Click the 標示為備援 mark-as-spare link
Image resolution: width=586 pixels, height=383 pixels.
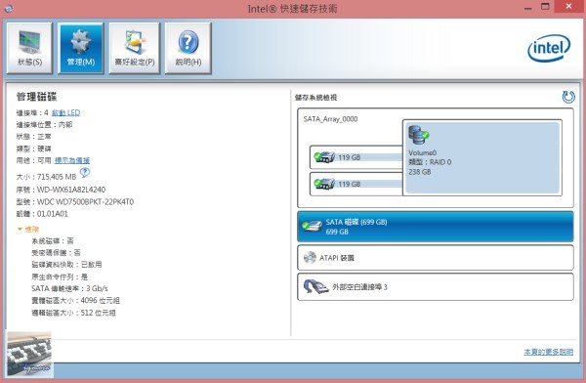click(72, 160)
